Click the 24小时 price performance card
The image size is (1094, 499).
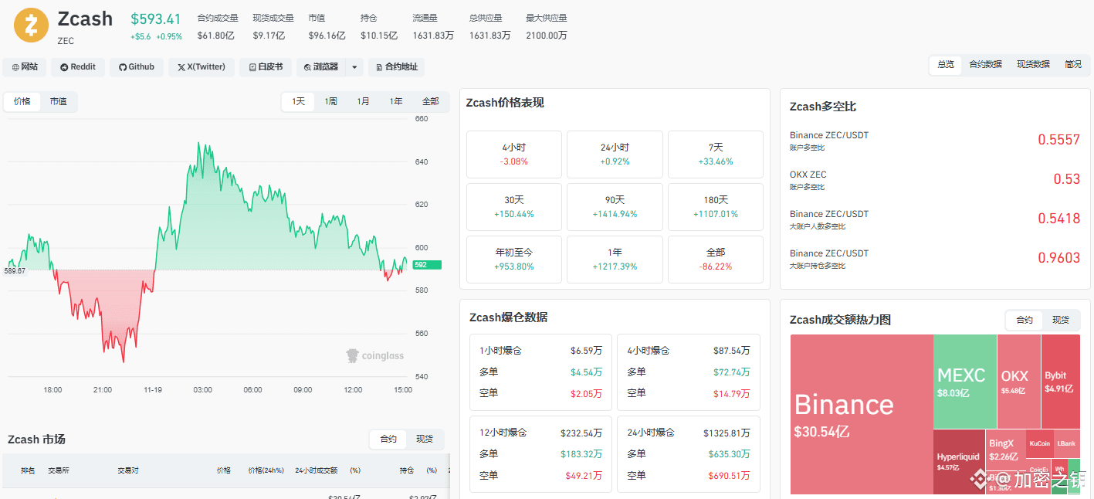(x=615, y=154)
